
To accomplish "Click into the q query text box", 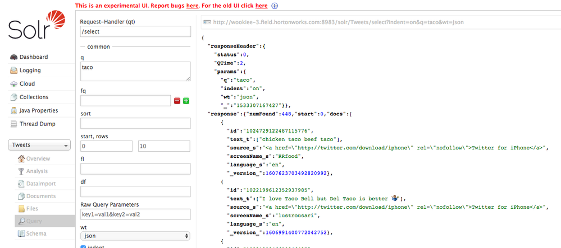I will 135,71.
